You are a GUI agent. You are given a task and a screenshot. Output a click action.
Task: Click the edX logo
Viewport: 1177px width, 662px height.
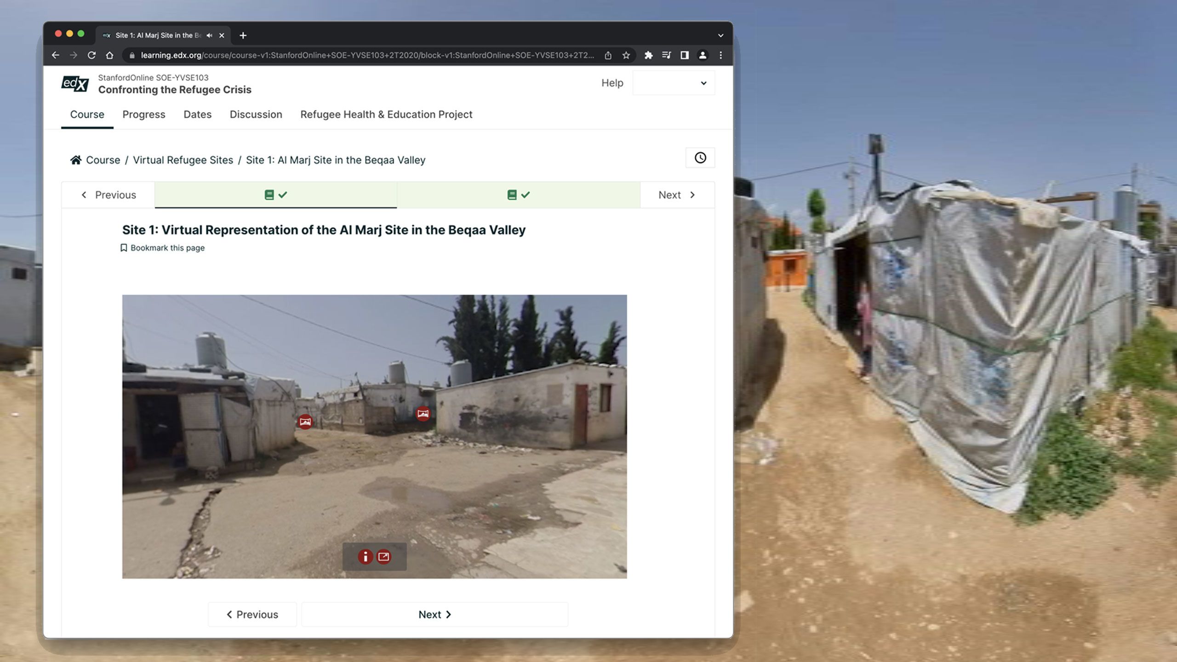point(75,84)
